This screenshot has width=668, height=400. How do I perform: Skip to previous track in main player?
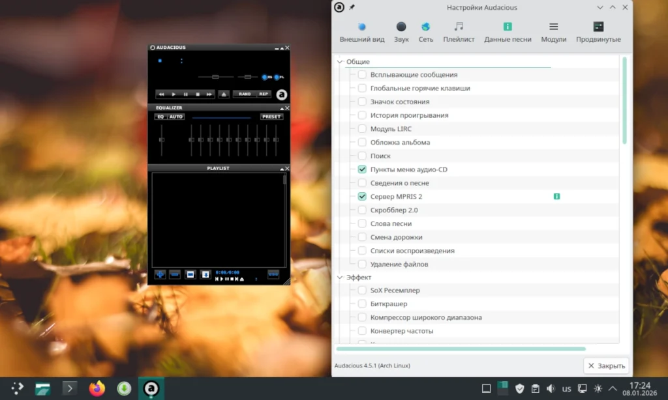162,94
